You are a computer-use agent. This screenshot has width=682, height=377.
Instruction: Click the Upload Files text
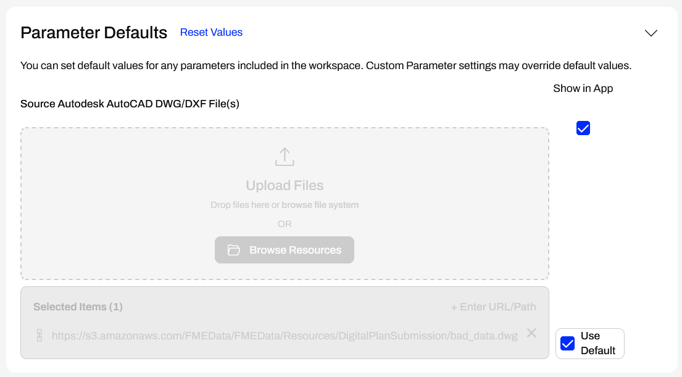(285, 186)
